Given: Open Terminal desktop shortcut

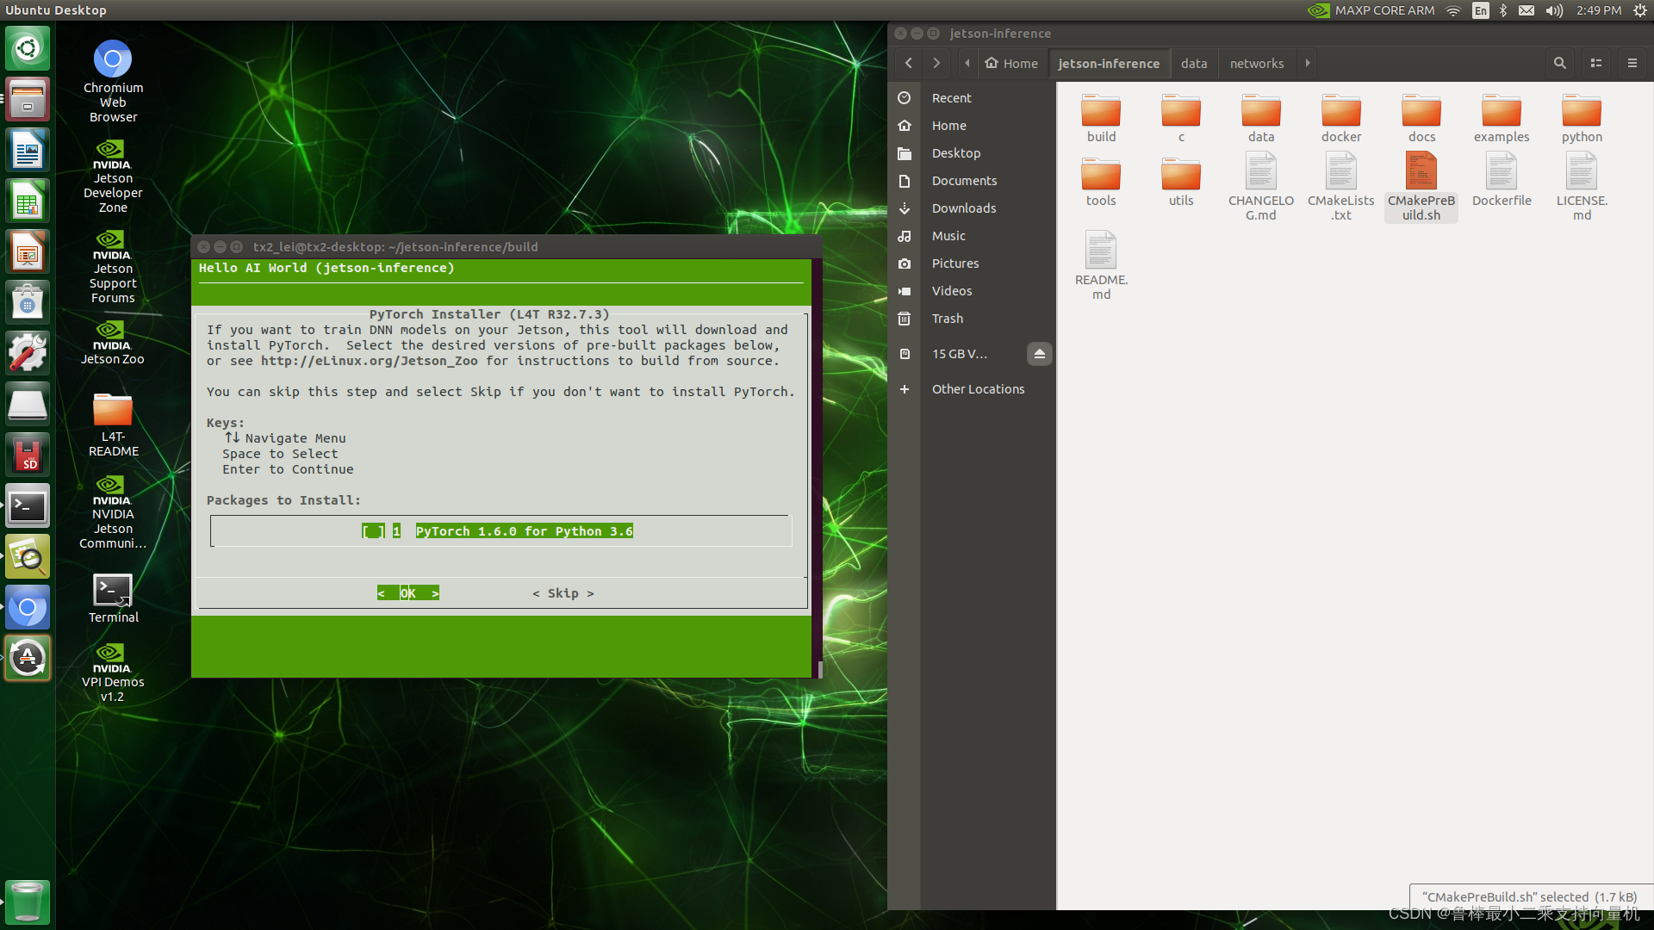Looking at the screenshot, I should (x=113, y=598).
